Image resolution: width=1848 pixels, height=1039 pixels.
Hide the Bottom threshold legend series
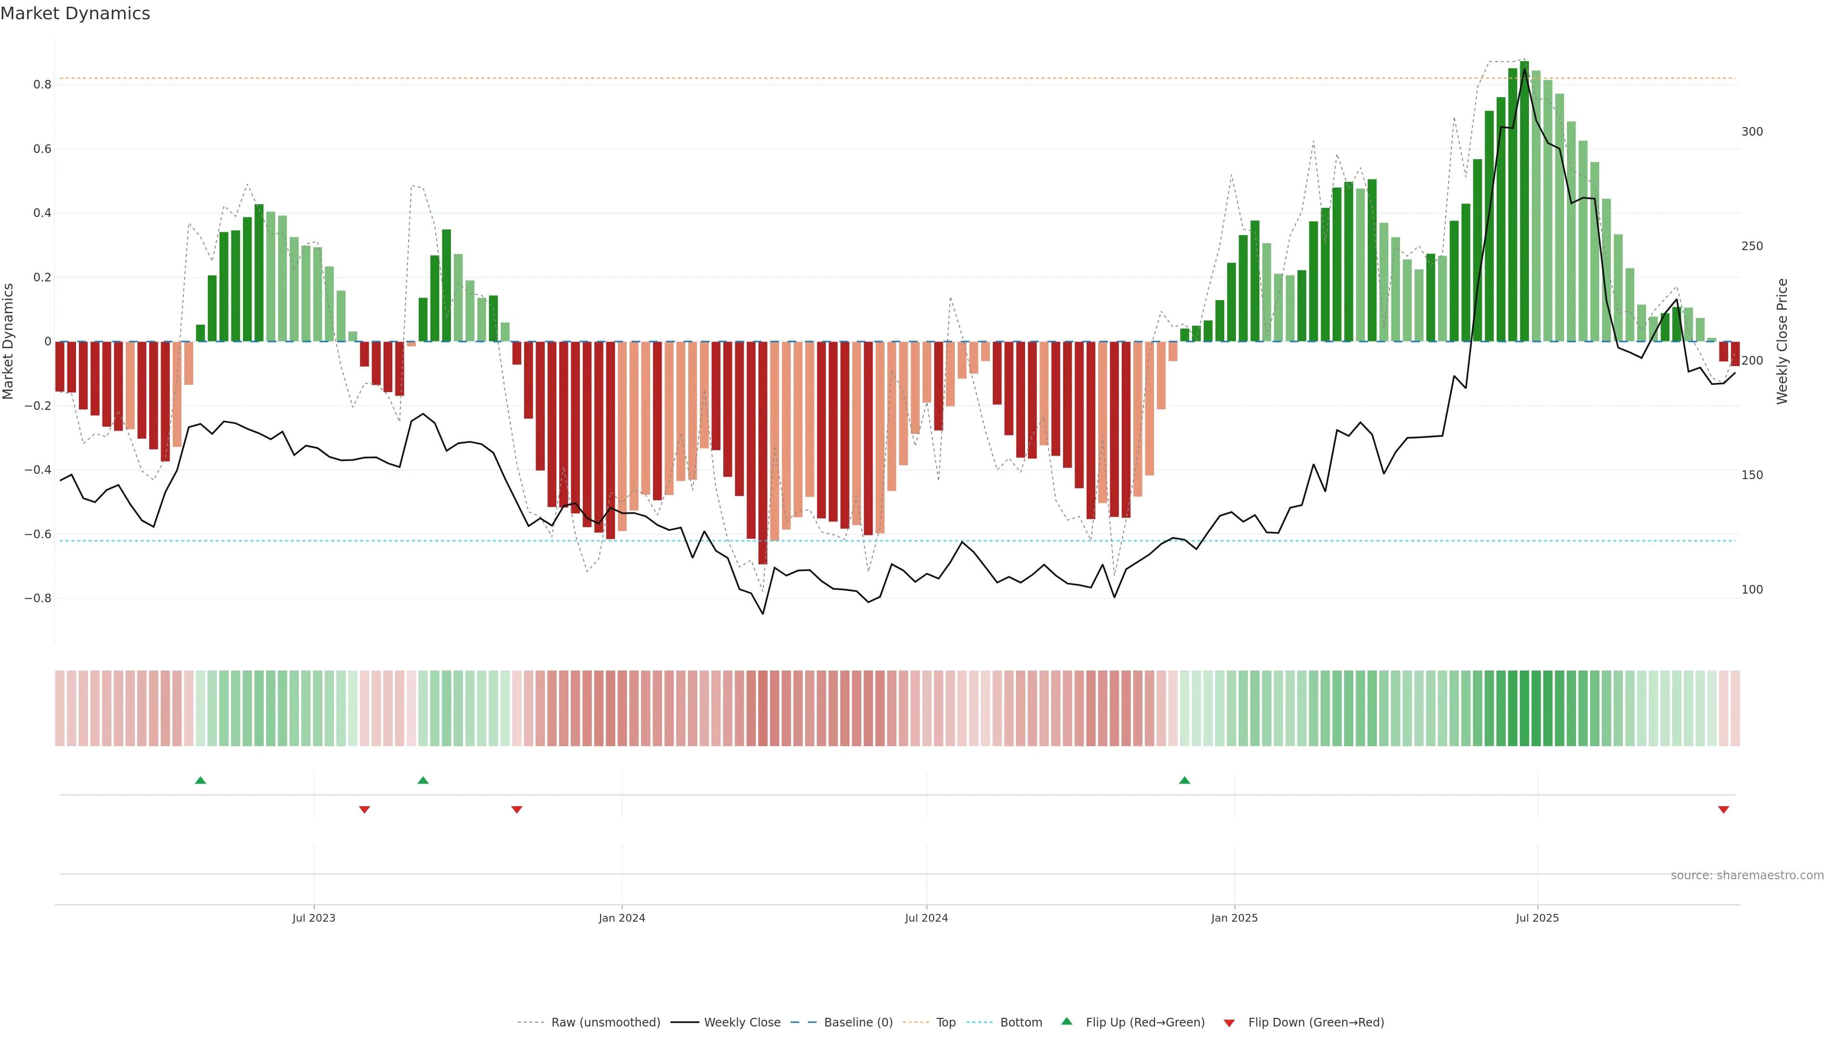(1021, 1023)
